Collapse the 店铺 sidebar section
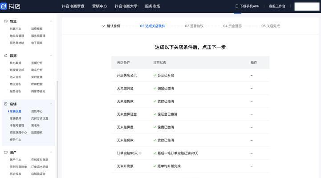The image size is (321, 178). (51, 104)
